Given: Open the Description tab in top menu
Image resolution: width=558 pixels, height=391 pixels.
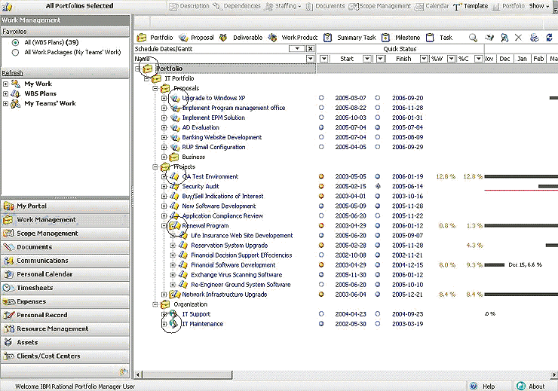Looking at the screenshot, I should [189, 6].
